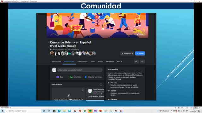Click the General icon in Información panel
This screenshot has width=202, height=113.
109,99
